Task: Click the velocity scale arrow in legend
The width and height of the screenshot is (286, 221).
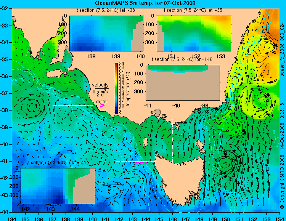Action: coord(101,89)
